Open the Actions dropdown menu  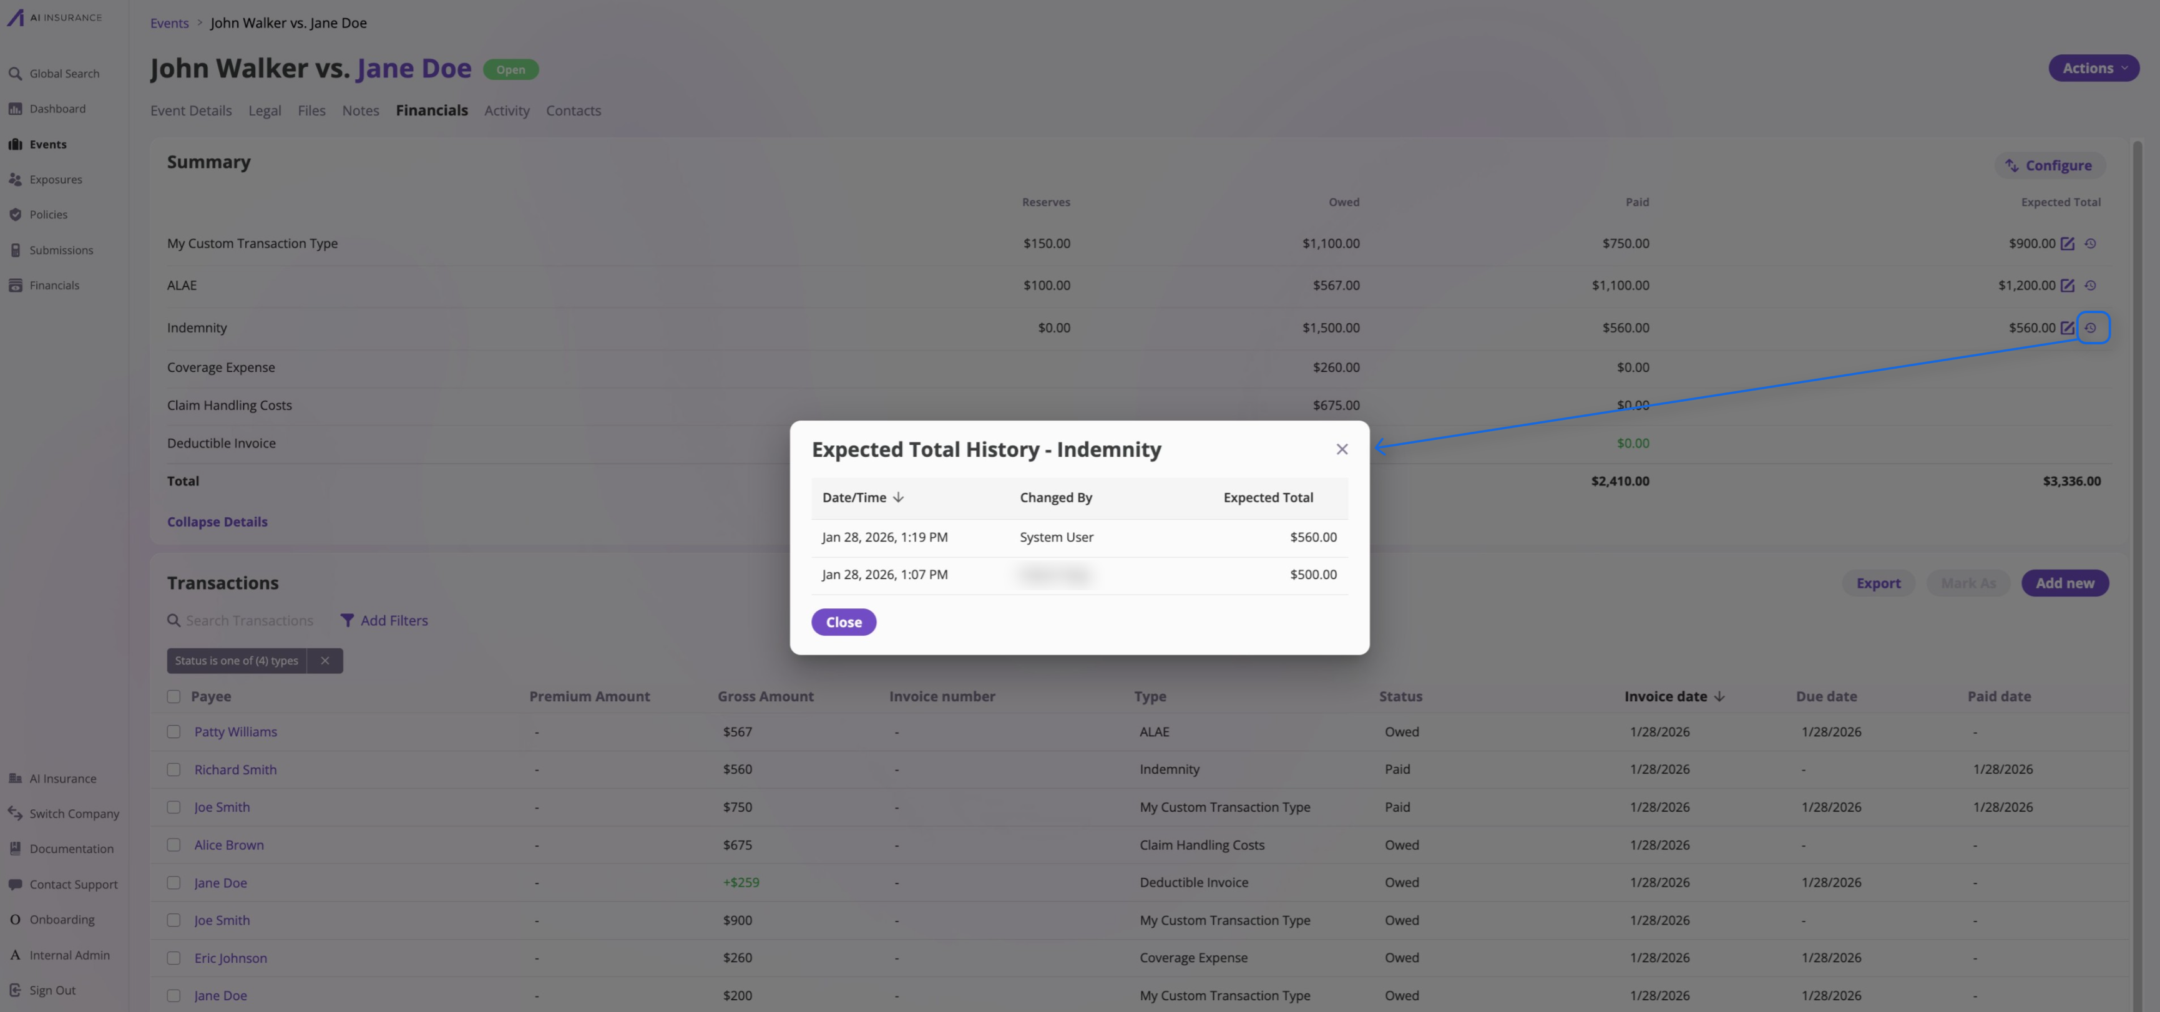tap(2093, 69)
